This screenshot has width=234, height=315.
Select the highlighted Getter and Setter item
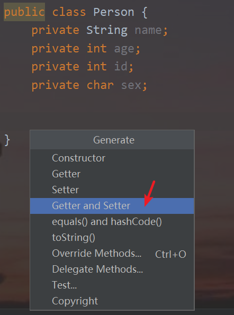point(112,206)
